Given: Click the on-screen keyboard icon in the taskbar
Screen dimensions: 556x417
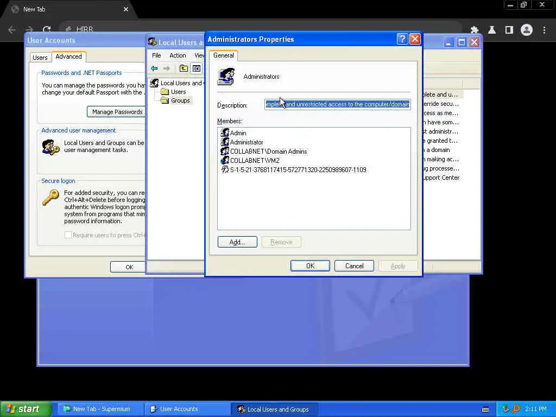Looking at the screenshot, I should (485, 409).
